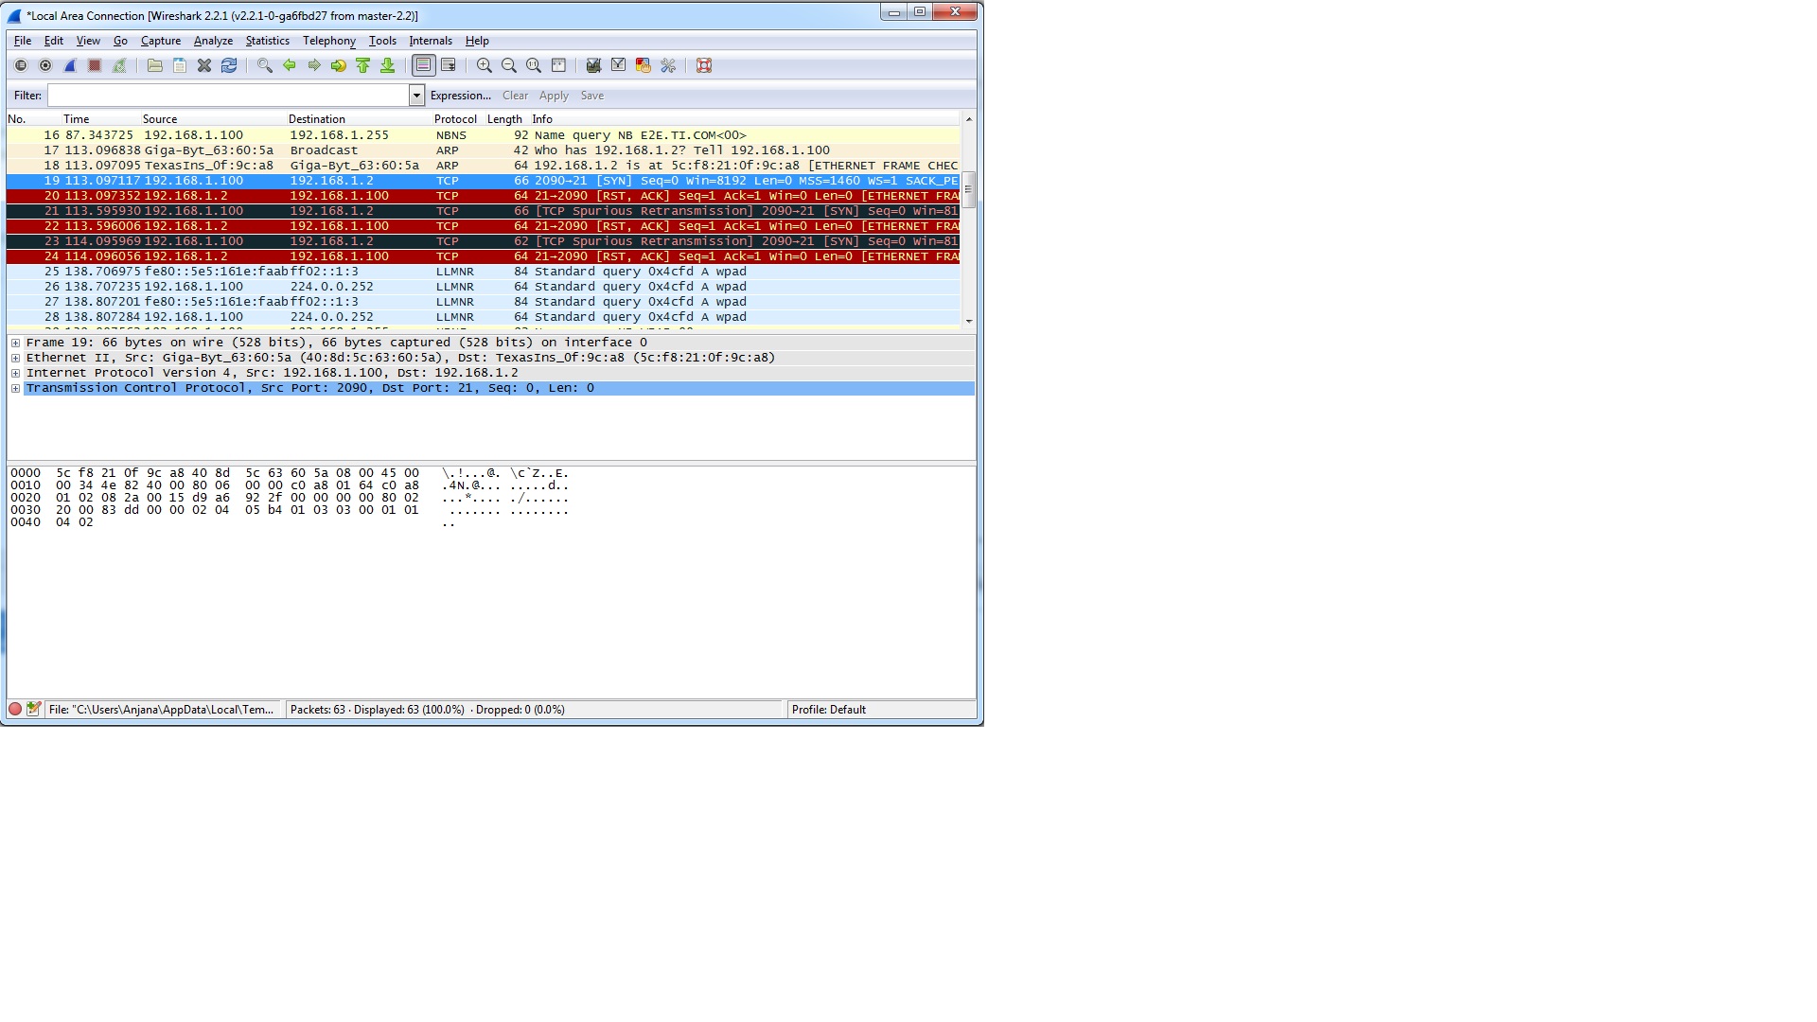Open the preferences wrench icon
1817x1022 pixels.
coord(668,65)
